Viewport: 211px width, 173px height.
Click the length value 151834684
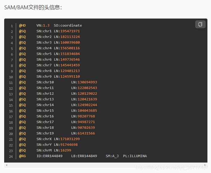[70, 54]
